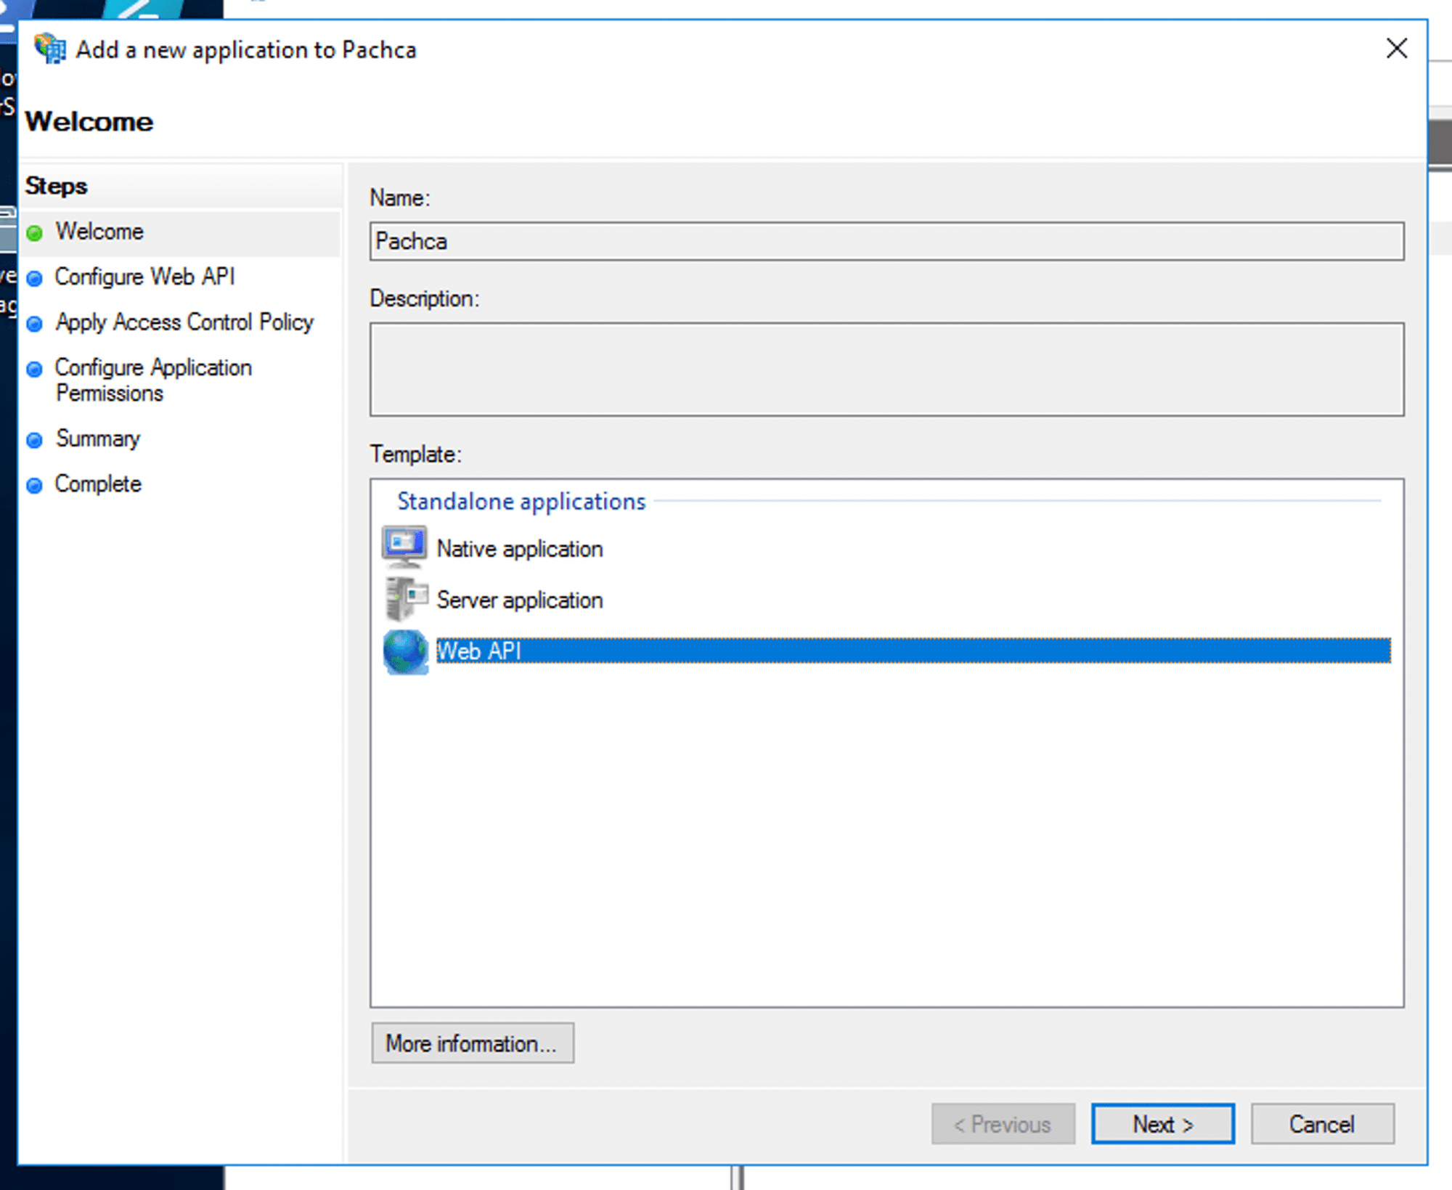
Task: Select the highlighted Web API template
Action: [479, 651]
